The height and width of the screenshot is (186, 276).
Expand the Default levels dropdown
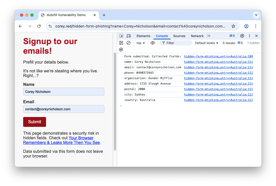pyautogui.click(x=207, y=43)
